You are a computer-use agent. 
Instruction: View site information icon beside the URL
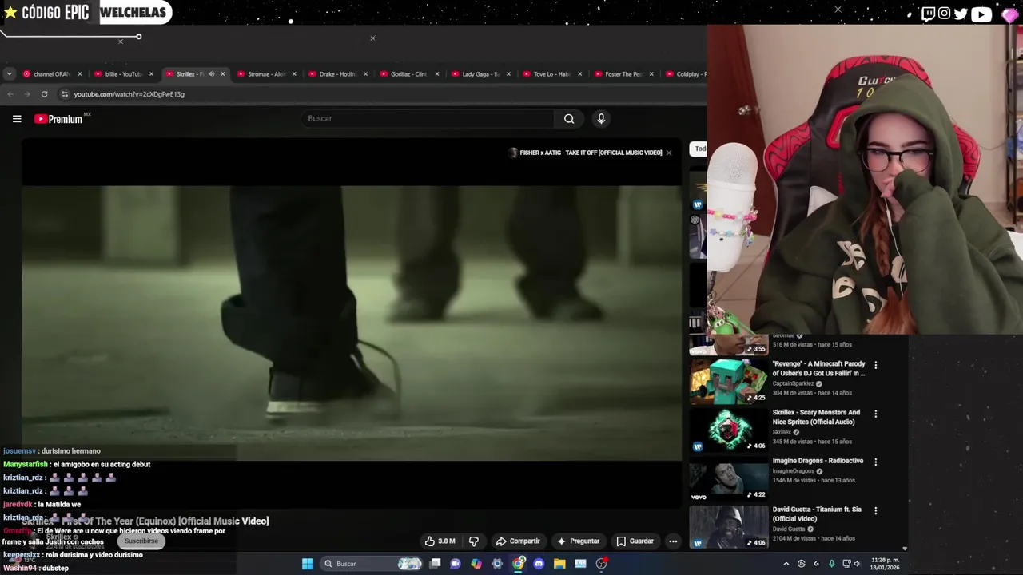click(64, 94)
